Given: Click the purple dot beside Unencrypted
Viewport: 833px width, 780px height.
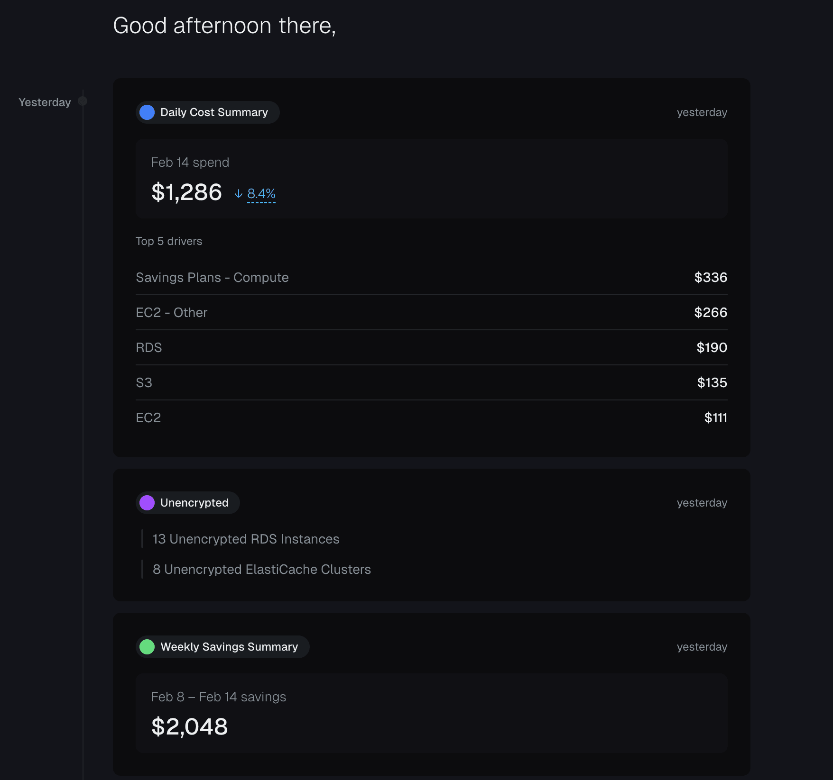Looking at the screenshot, I should point(147,503).
